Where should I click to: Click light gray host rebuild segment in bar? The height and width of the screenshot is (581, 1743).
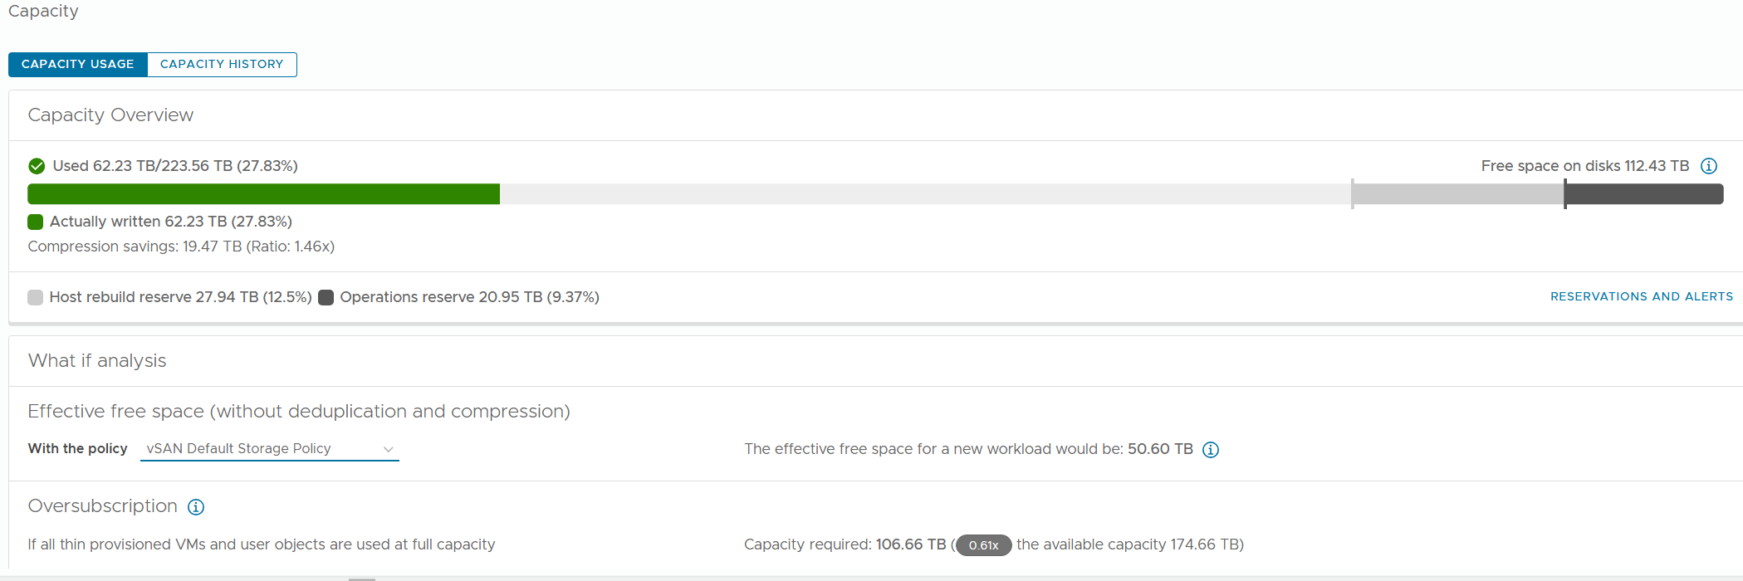[1457, 194]
